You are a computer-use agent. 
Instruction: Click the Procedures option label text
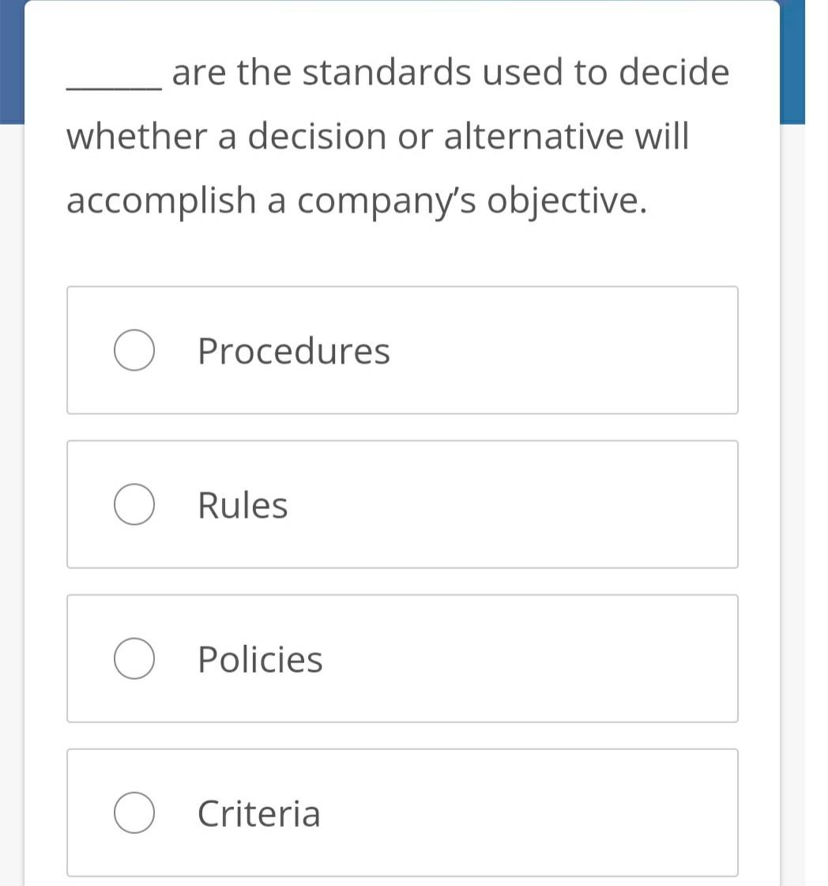293,349
